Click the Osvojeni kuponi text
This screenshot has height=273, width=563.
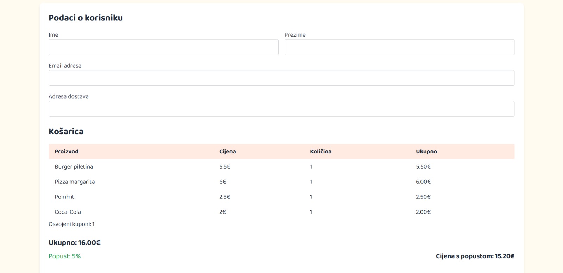(71, 224)
